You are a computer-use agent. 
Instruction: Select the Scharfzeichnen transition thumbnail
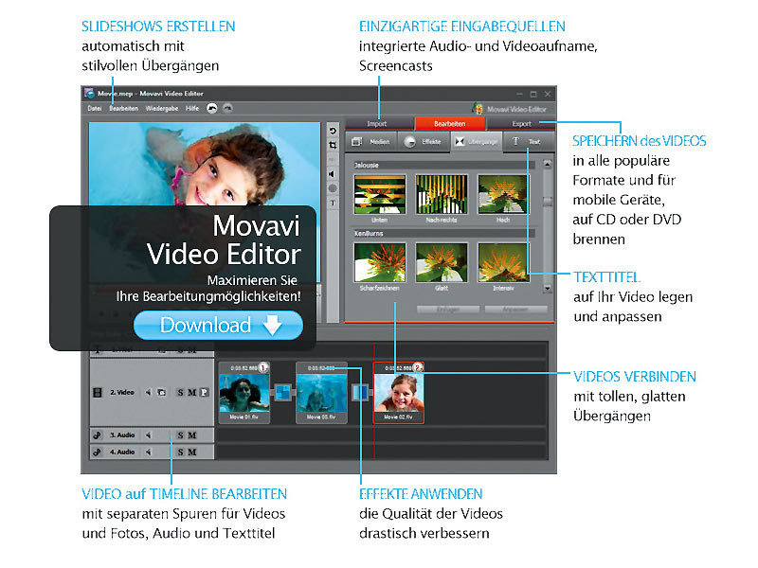click(x=380, y=262)
